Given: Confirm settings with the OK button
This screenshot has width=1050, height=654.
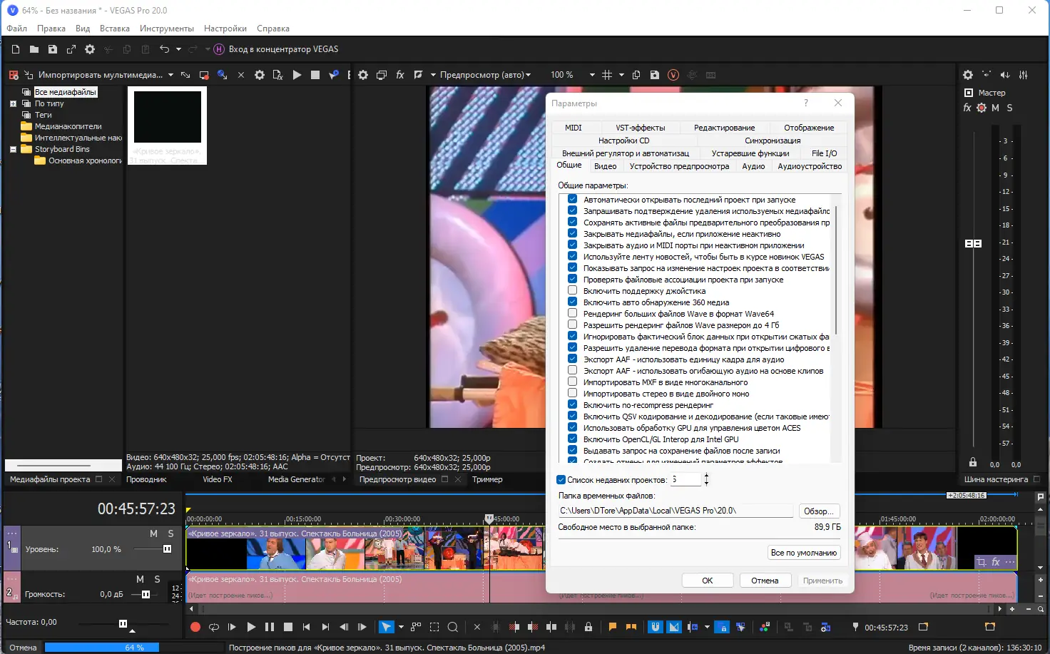Looking at the screenshot, I should click(708, 581).
